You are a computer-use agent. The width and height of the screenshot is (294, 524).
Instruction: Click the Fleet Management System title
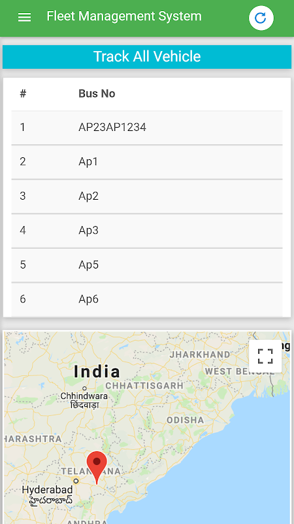[124, 16]
